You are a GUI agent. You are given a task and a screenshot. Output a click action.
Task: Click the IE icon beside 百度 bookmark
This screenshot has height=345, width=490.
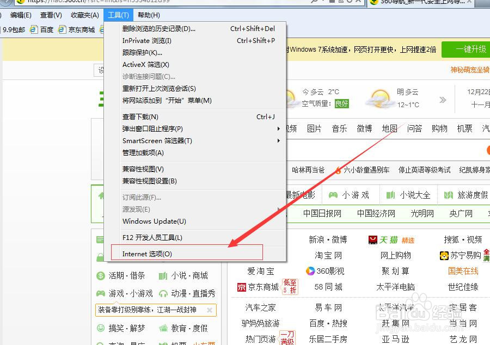tap(34, 29)
